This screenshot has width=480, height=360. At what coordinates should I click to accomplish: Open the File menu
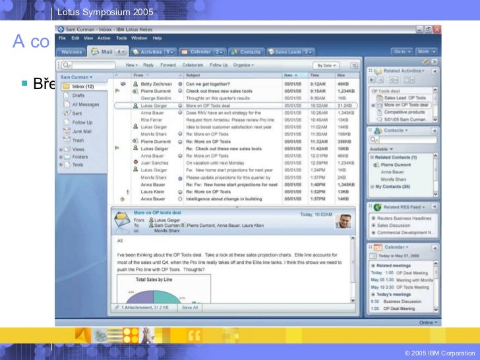[62, 38]
